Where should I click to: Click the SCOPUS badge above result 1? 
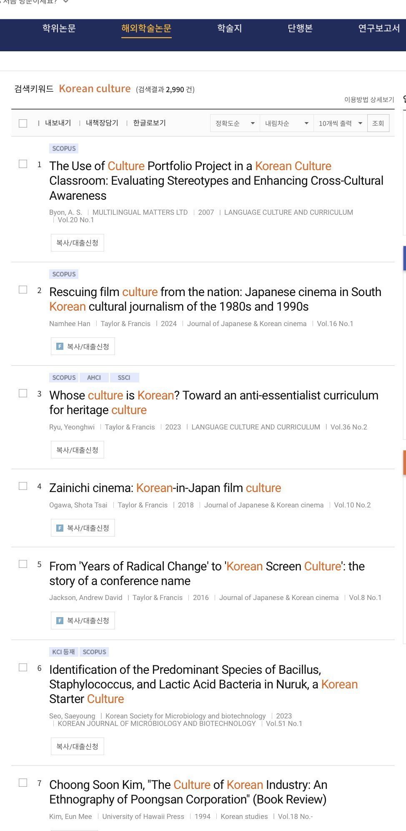pos(64,148)
